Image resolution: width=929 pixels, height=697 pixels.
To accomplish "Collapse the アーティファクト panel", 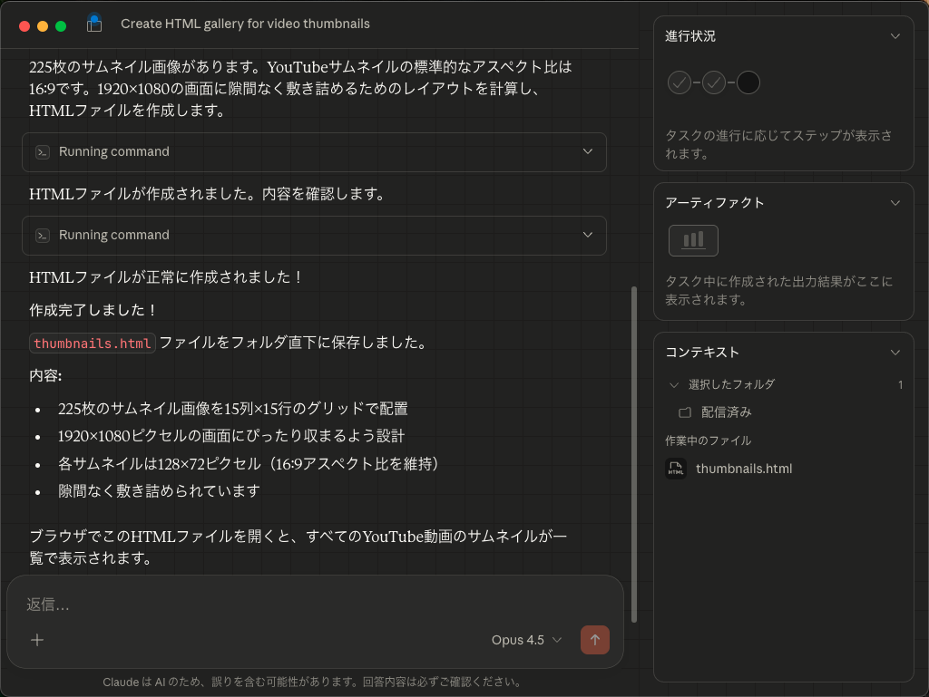I will coord(895,203).
